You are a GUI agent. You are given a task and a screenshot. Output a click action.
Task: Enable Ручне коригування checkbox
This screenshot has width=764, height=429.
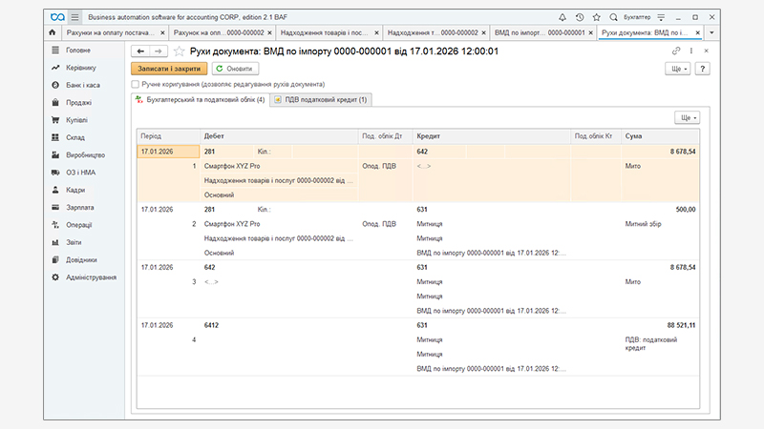point(135,84)
